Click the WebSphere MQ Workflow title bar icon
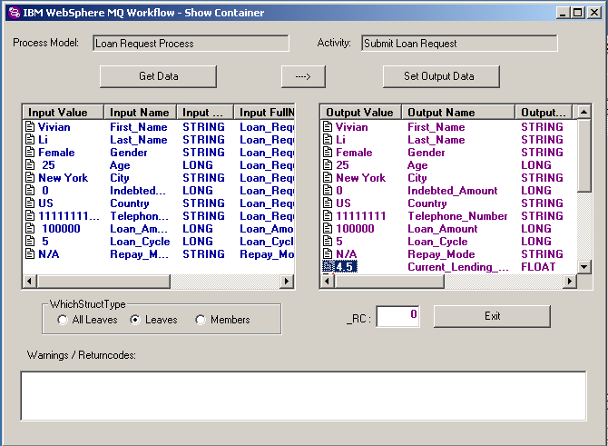Screen dimensions: 608x446 tap(15, 13)
